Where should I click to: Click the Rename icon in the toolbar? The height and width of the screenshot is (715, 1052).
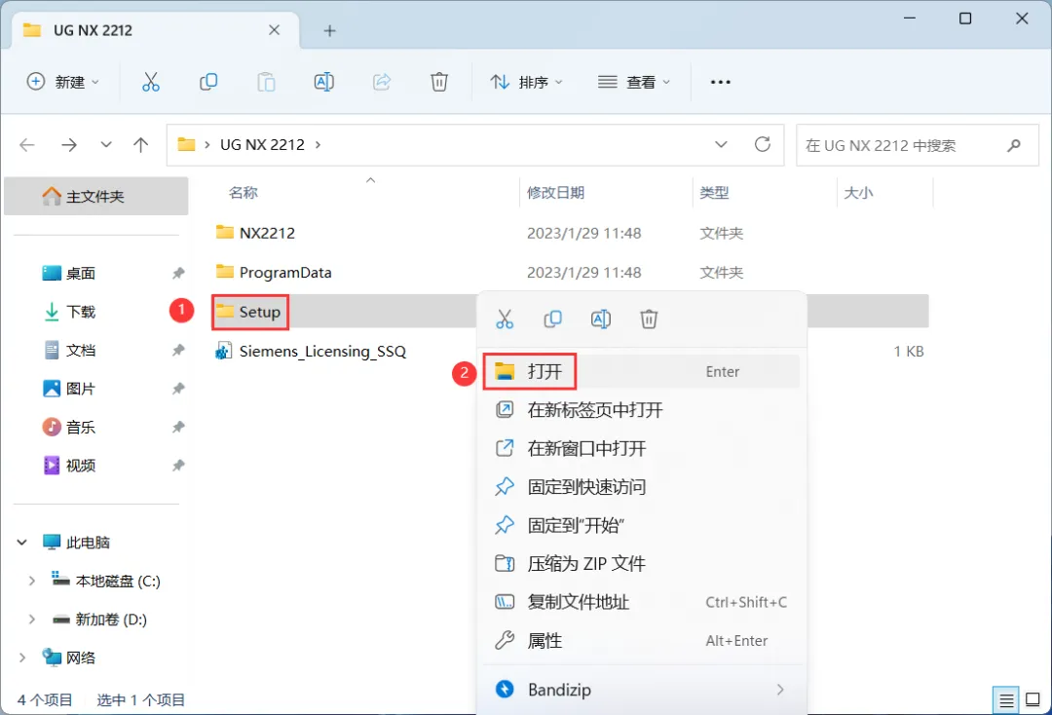(x=324, y=82)
